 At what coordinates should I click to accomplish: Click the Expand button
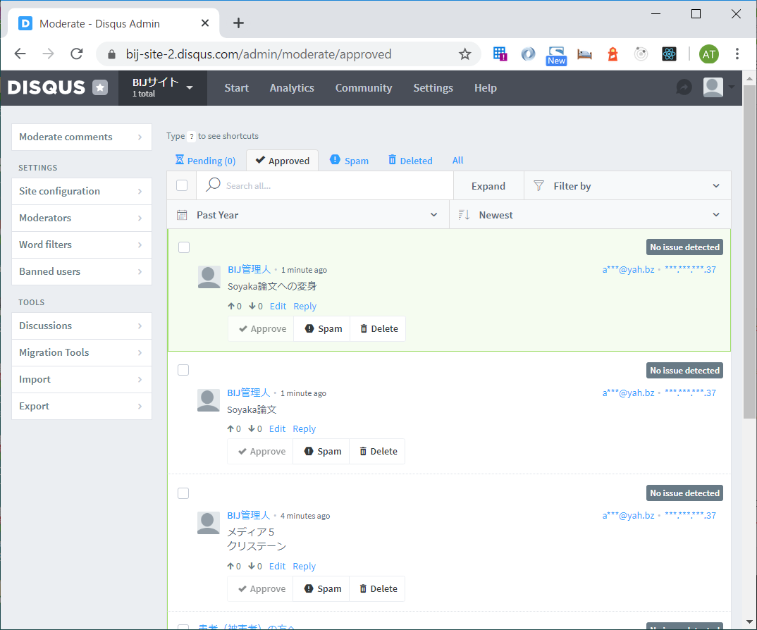tap(488, 186)
